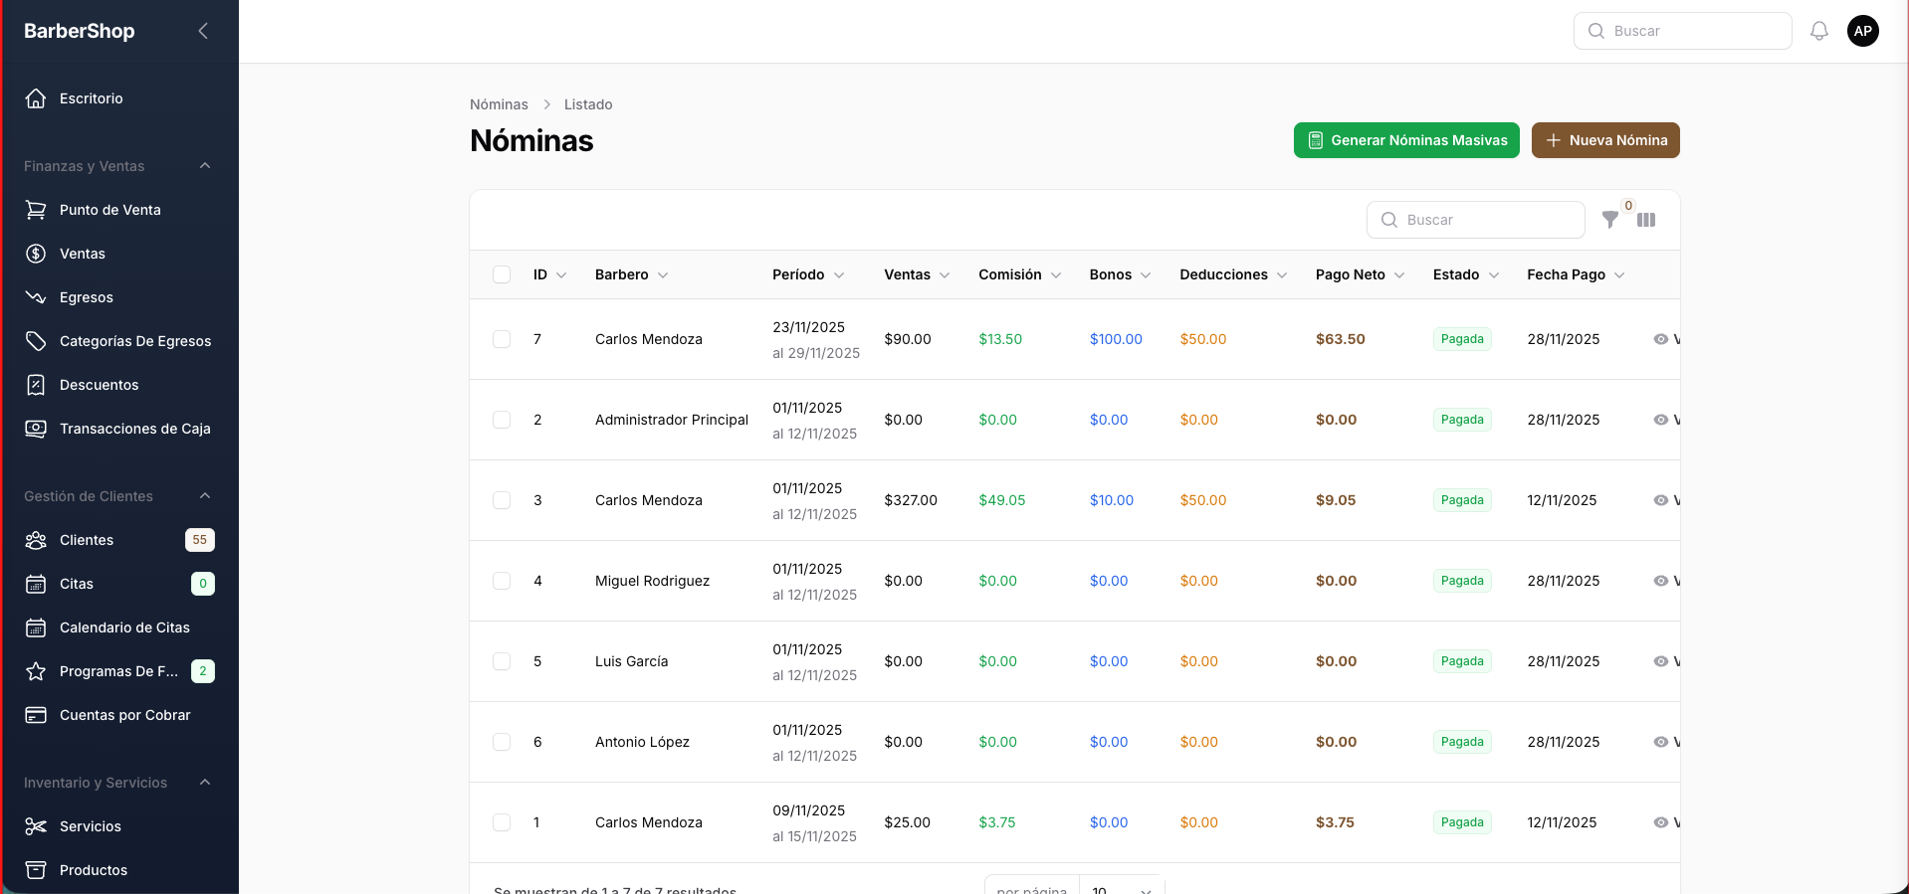Viewport: 1909px width, 894px height.
Task: Sort by the Bonos column
Action: tap(1121, 274)
